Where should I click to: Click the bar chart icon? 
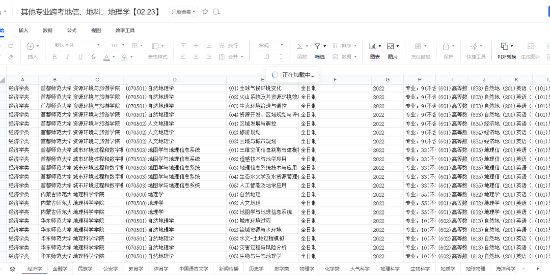tap(372, 46)
